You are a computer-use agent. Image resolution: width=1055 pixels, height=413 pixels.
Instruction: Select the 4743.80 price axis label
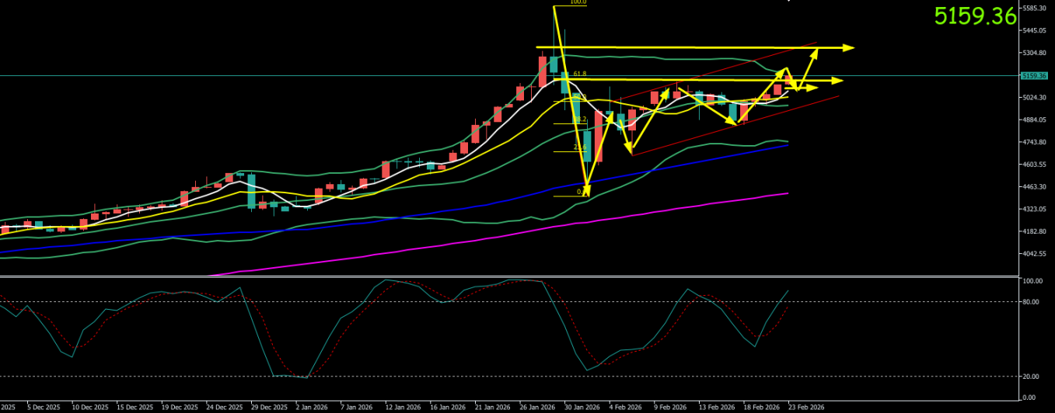1034,142
